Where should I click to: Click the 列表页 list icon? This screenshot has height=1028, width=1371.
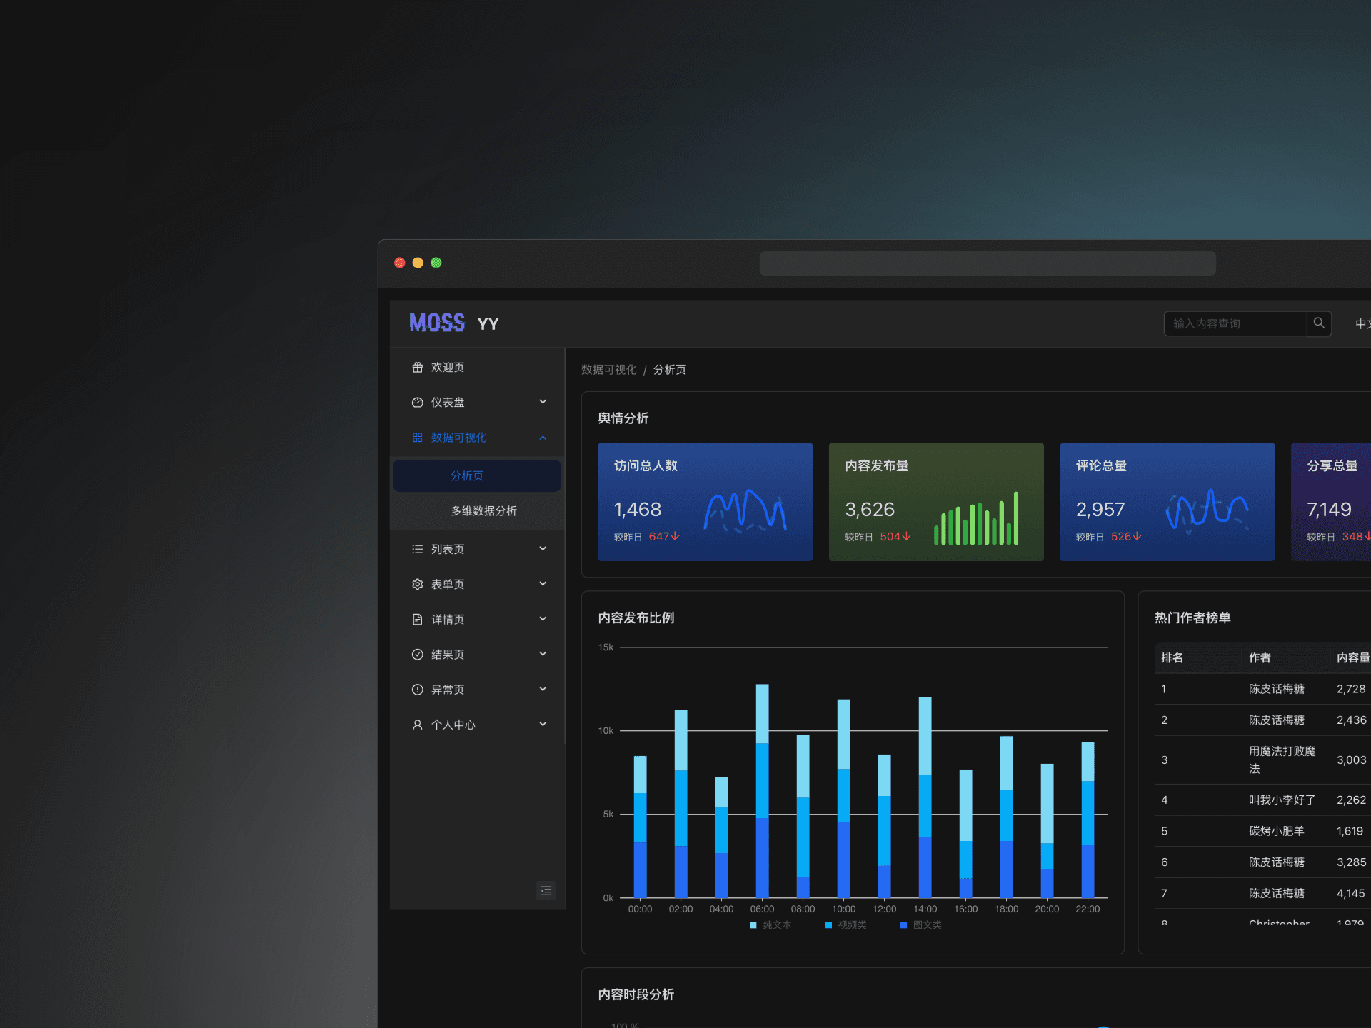417,549
